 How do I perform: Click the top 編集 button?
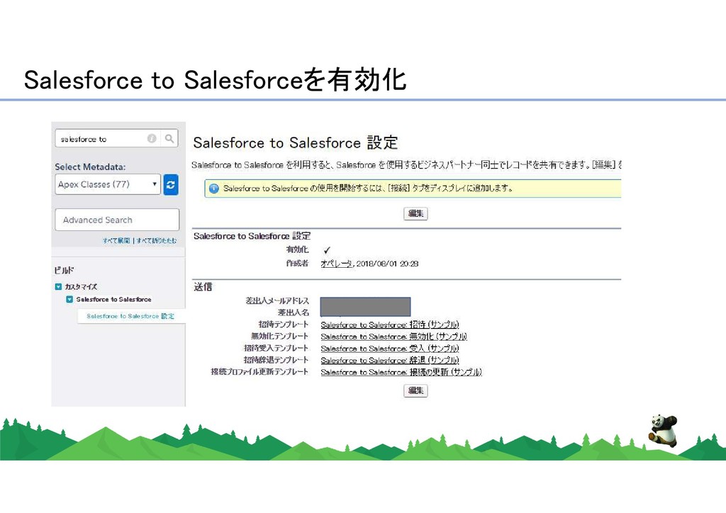[x=415, y=213]
